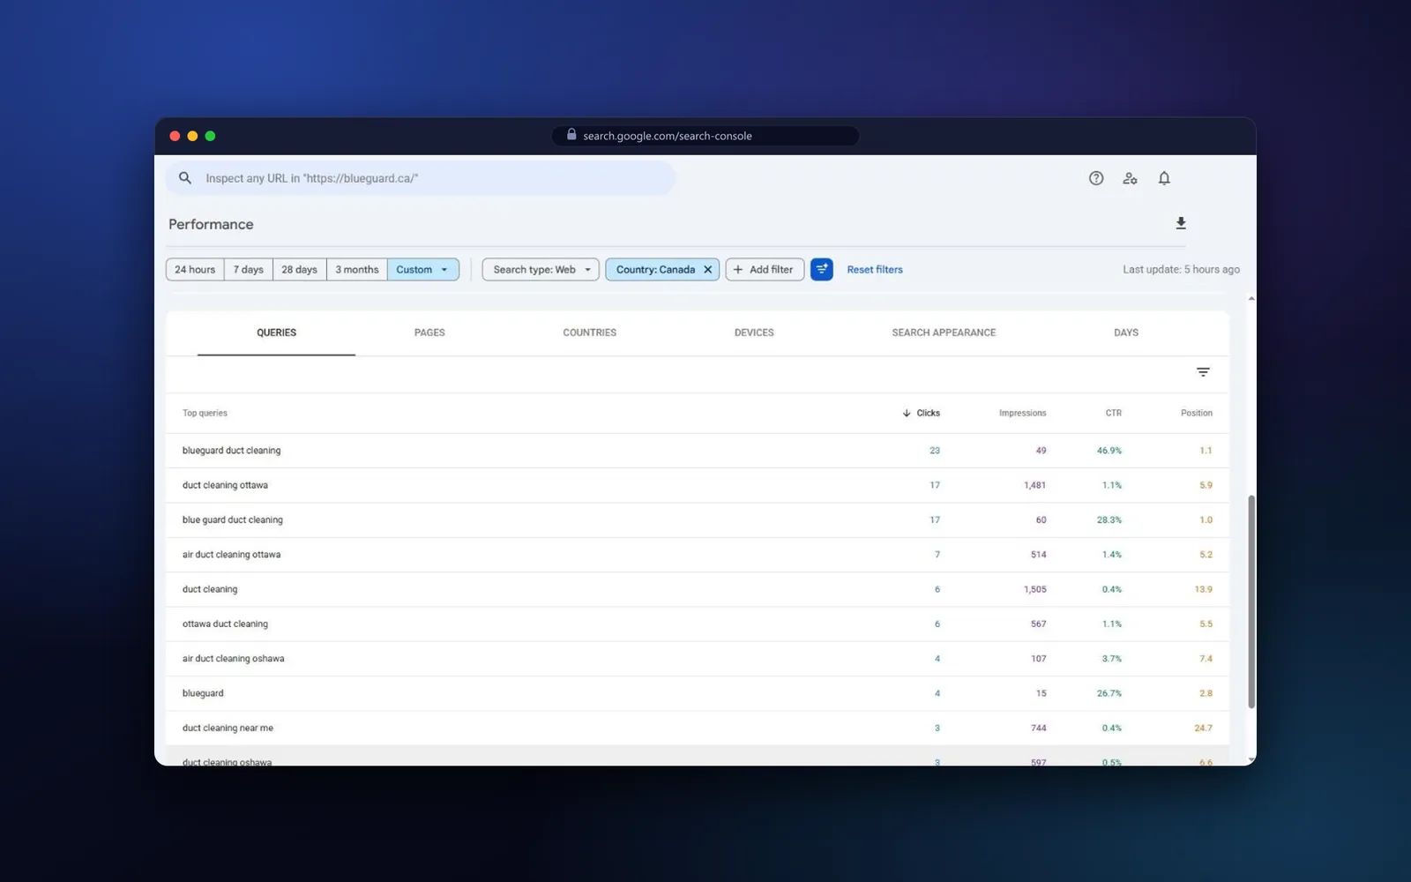Switch to the Countries tab

pyautogui.click(x=590, y=333)
